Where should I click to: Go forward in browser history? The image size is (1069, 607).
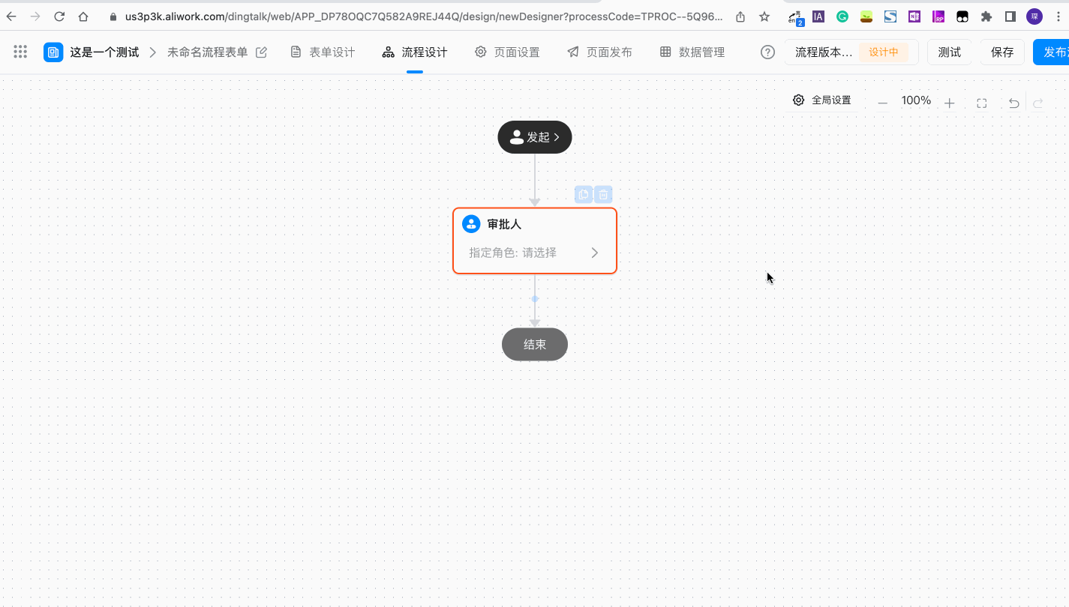coord(35,16)
